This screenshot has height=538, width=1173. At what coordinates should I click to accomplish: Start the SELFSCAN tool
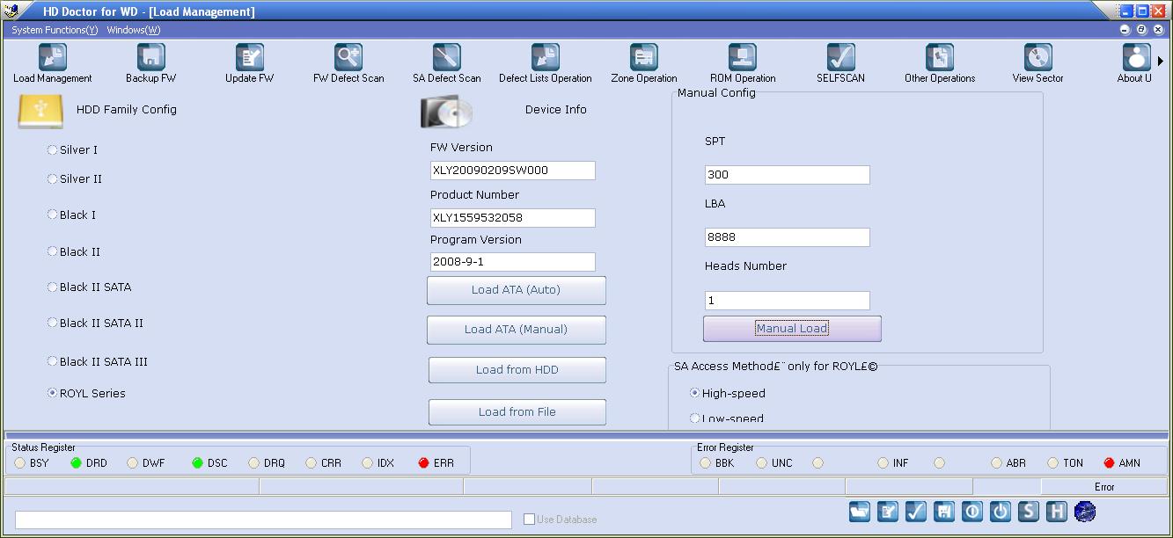click(841, 58)
